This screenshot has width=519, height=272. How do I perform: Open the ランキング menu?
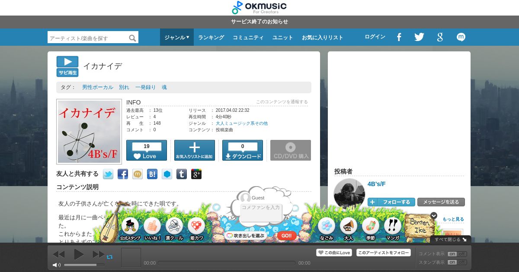click(211, 38)
